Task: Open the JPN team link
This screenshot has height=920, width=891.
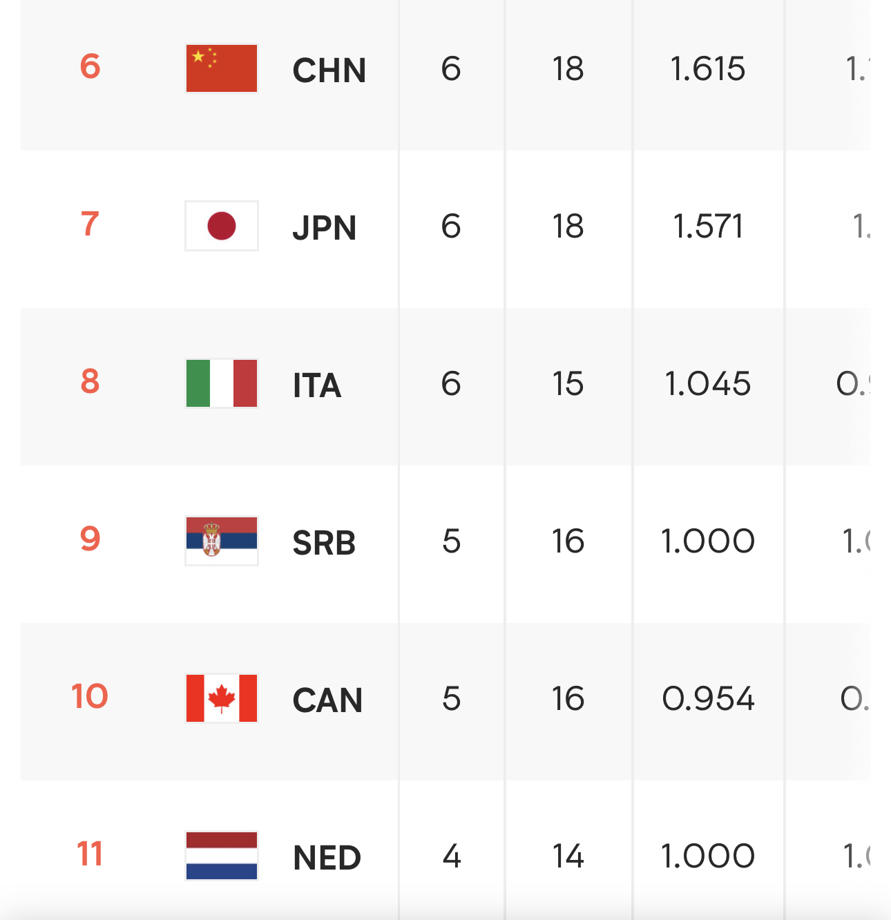Action: [x=324, y=227]
